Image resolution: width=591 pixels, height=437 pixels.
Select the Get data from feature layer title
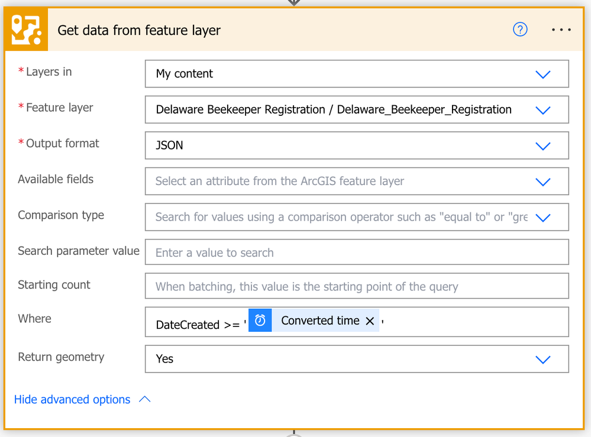click(139, 30)
